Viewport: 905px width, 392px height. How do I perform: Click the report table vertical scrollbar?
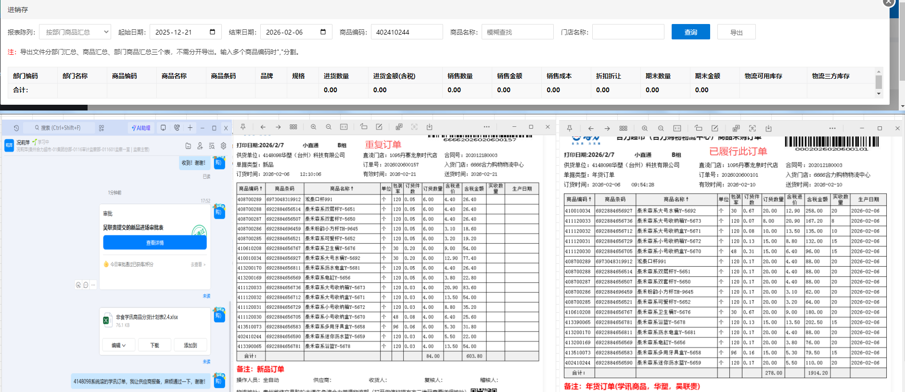click(x=879, y=82)
